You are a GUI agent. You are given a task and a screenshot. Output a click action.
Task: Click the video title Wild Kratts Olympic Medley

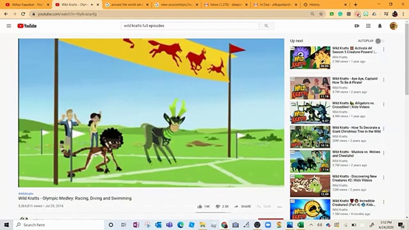75,198
